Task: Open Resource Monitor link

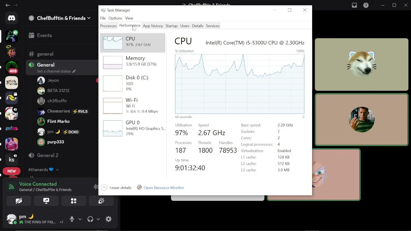Action: [x=164, y=188]
